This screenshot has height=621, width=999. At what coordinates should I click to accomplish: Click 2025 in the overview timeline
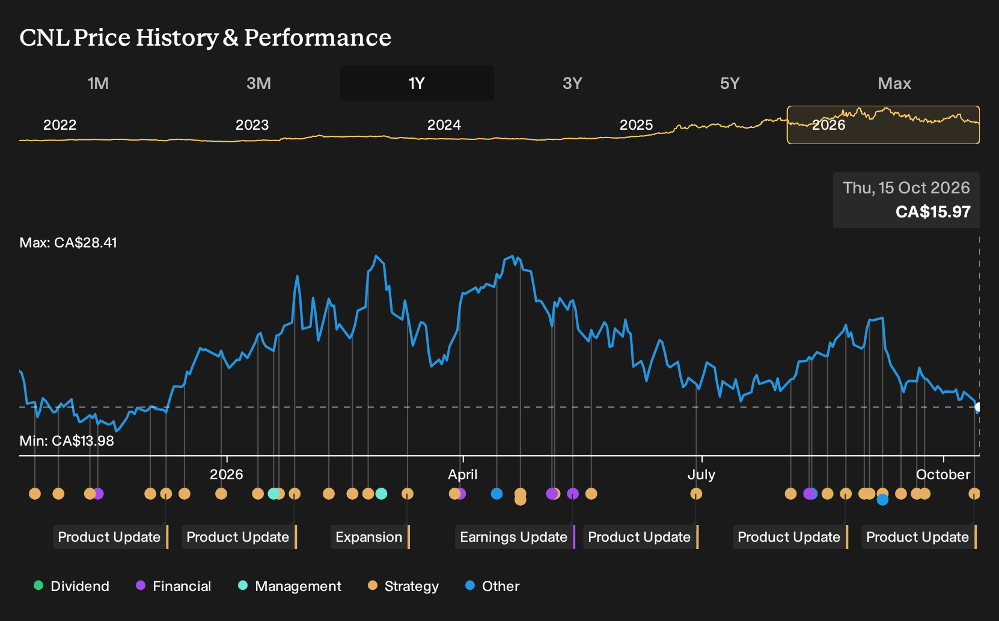[x=636, y=125]
